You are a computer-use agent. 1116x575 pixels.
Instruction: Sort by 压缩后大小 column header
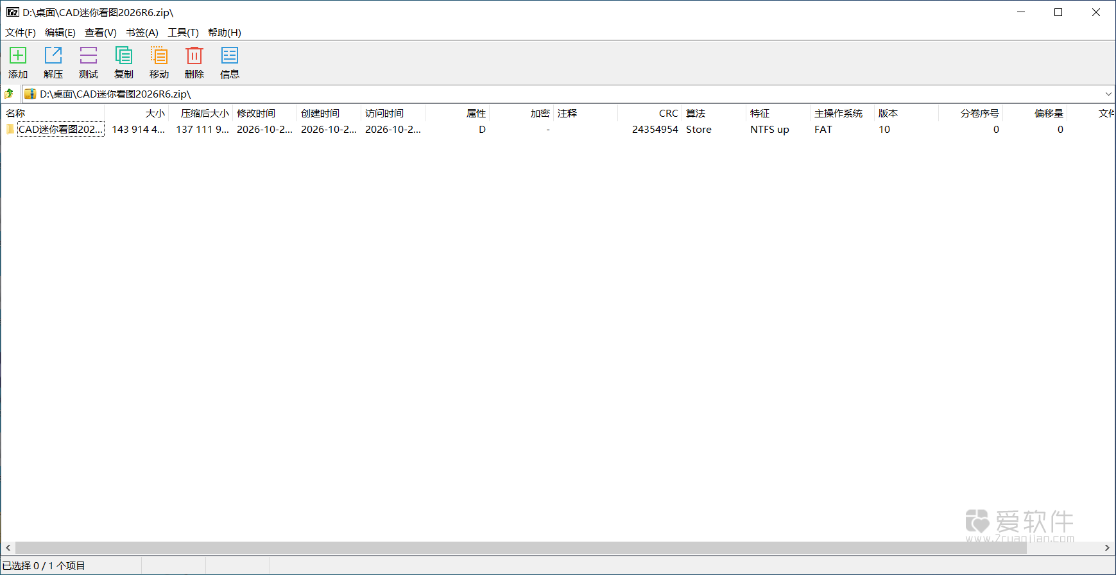coord(200,113)
